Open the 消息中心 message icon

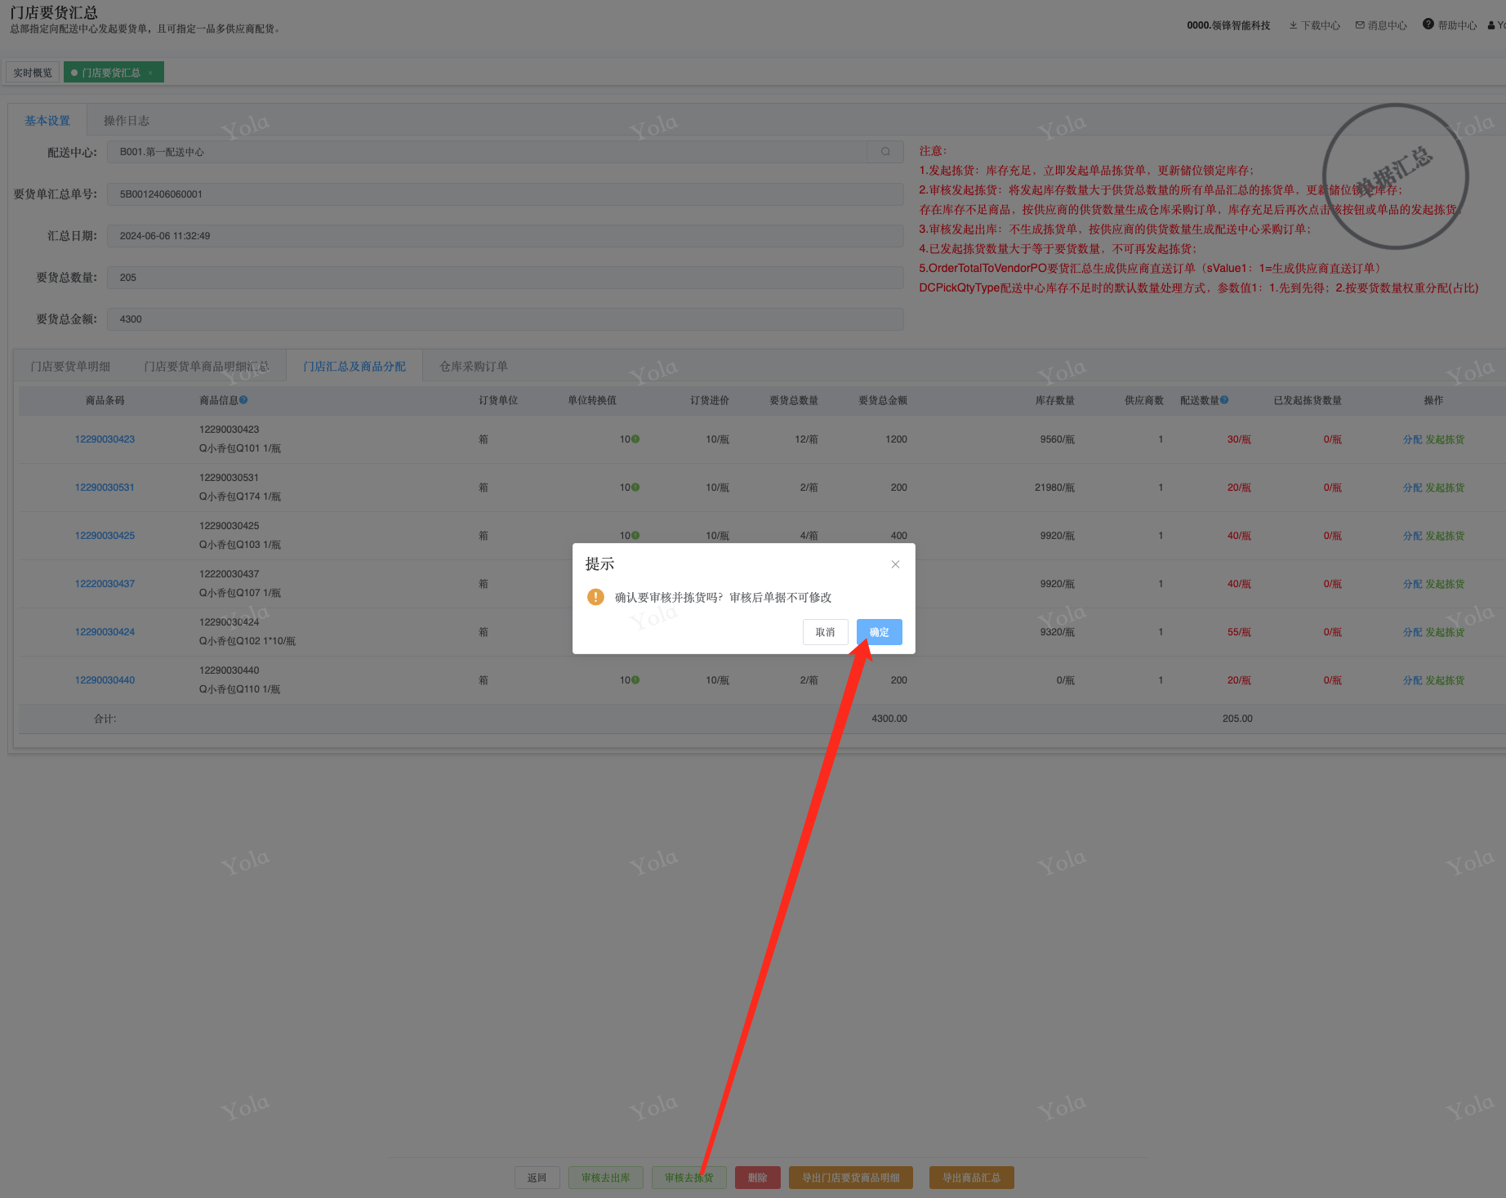pyautogui.click(x=1360, y=25)
